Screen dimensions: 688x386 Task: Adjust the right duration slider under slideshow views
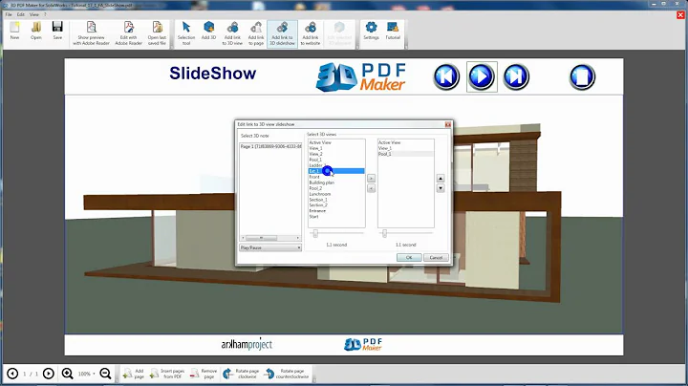click(384, 234)
